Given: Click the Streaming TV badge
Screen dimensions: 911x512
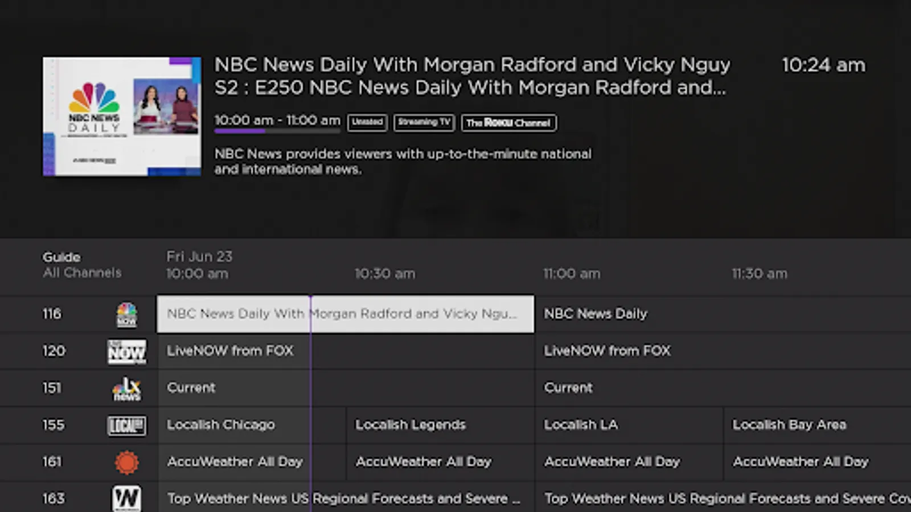Looking at the screenshot, I should coord(424,122).
